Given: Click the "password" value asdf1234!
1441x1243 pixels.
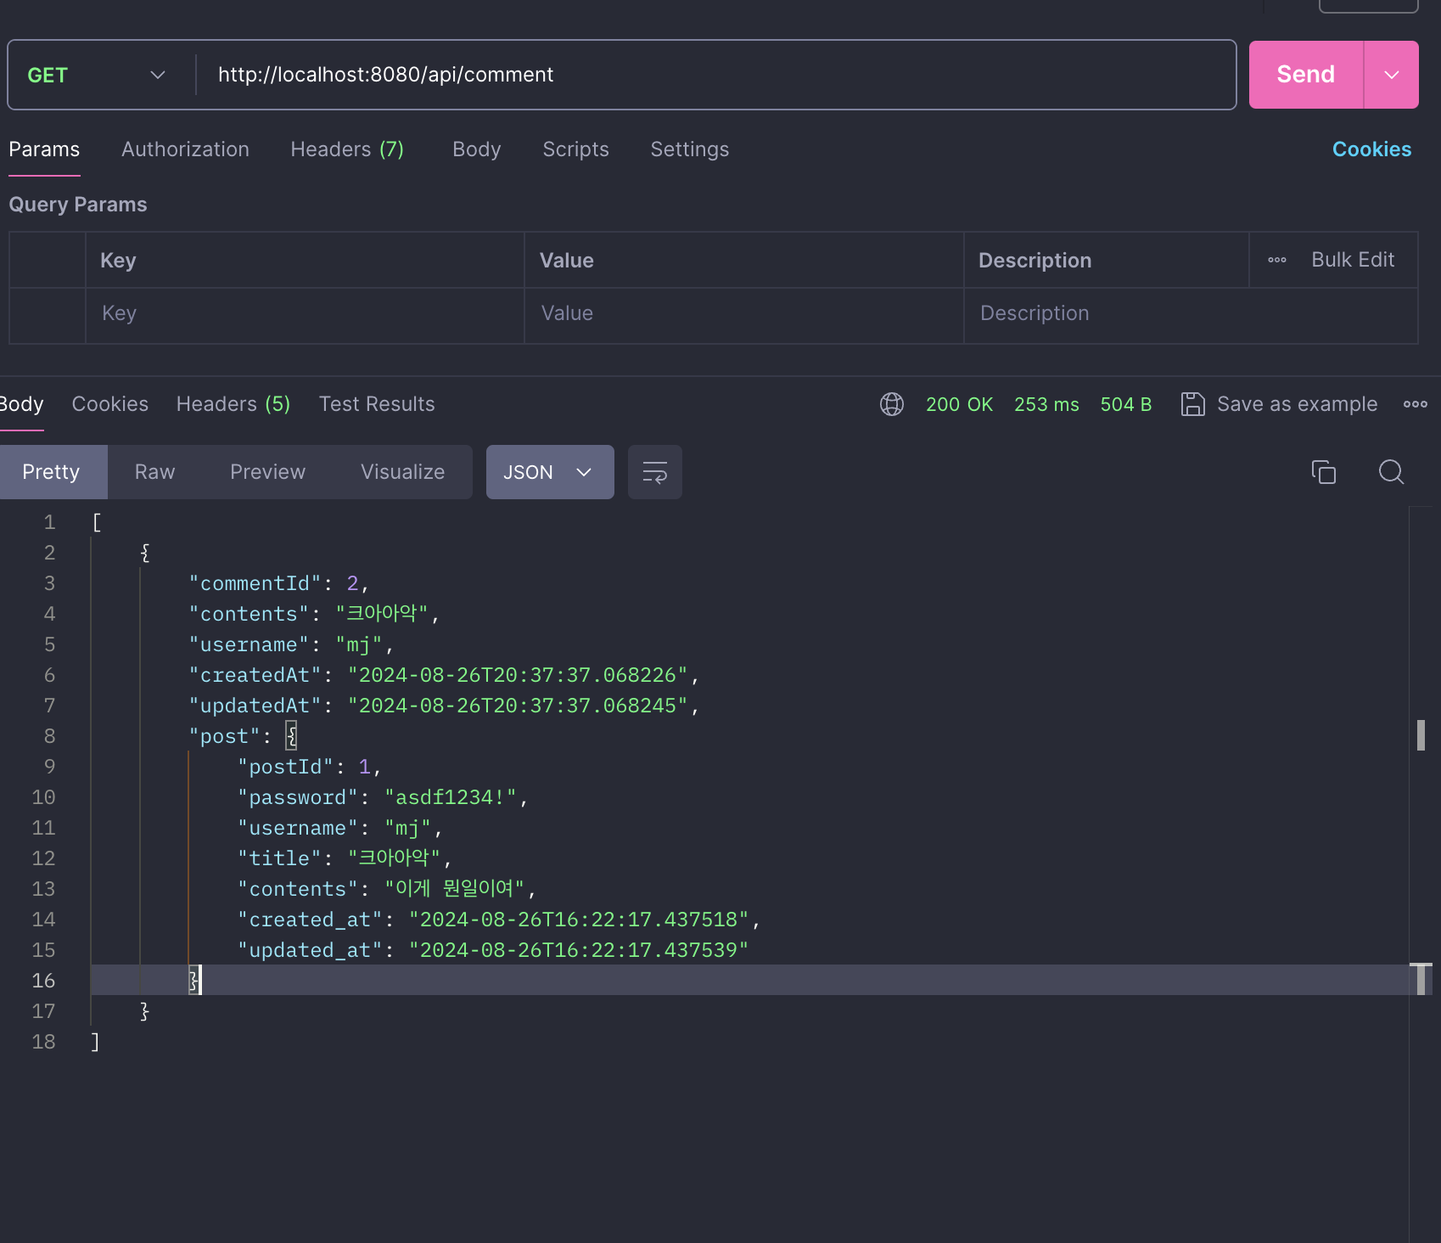Looking at the screenshot, I should [451, 798].
